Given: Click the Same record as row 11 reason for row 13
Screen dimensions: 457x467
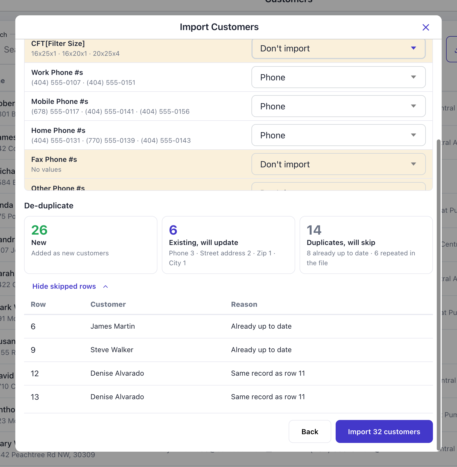Looking at the screenshot, I should (x=268, y=397).
